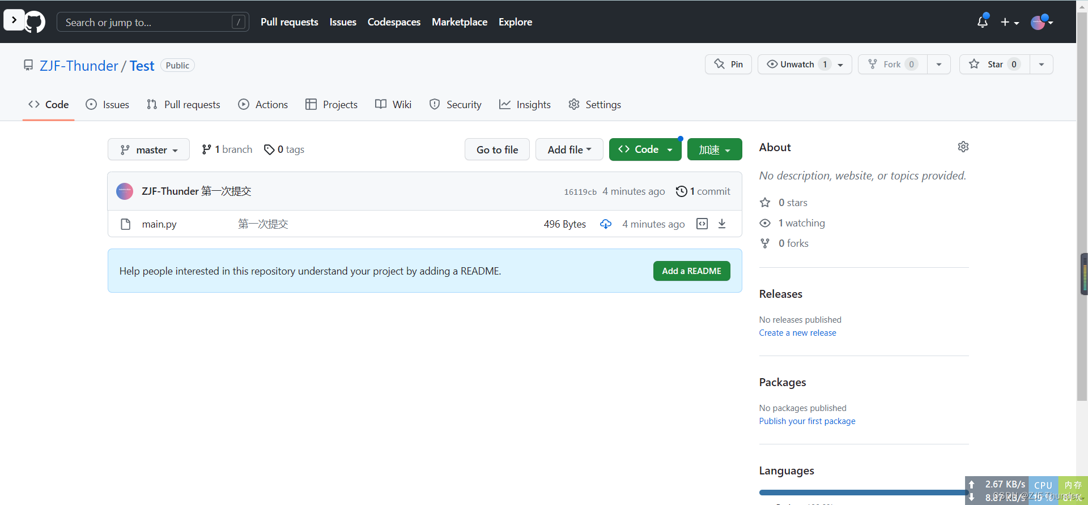Screen dimensions: 1088x505
Task: Open Issues in top navigation
Action: (343, 22)
